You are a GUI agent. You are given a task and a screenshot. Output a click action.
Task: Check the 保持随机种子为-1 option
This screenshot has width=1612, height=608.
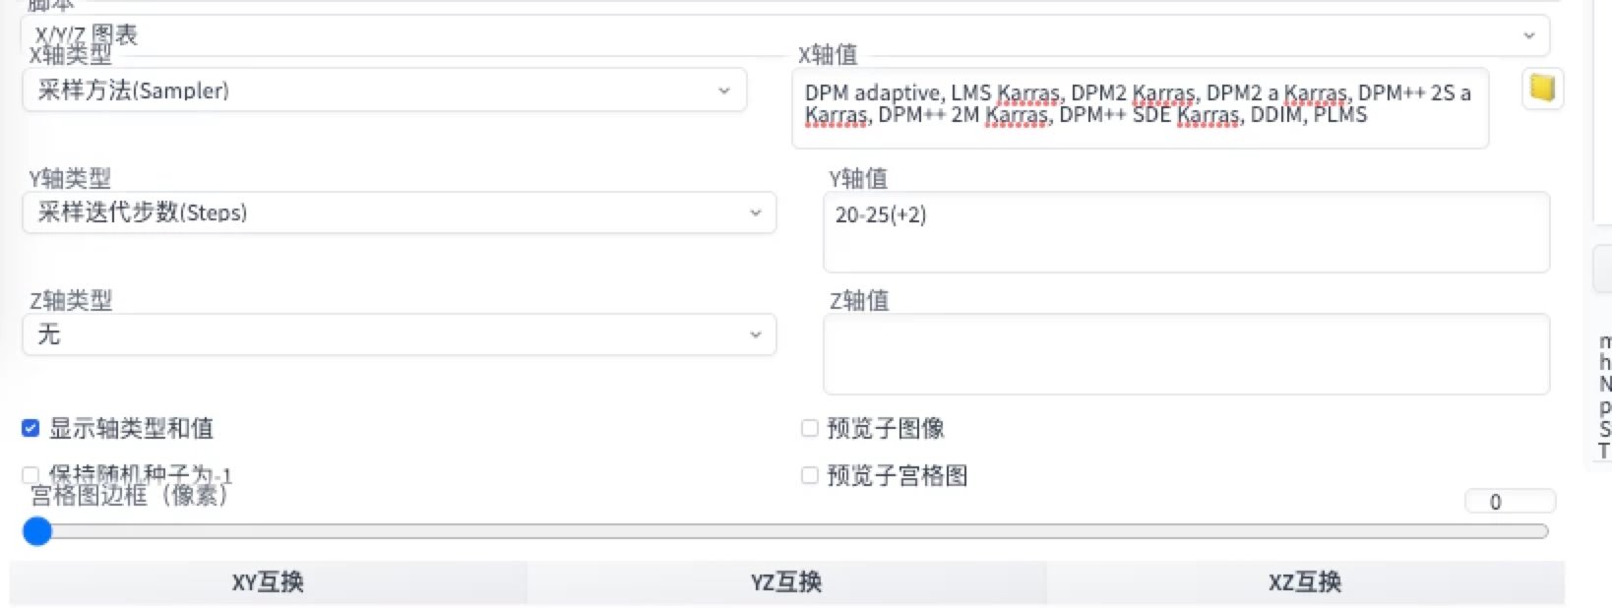coord(31,473)
